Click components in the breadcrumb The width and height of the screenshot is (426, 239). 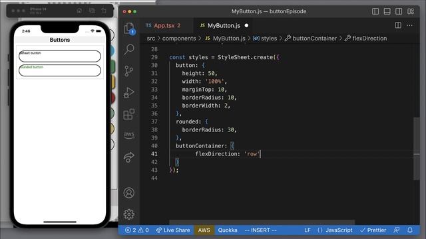pos(179,39)
